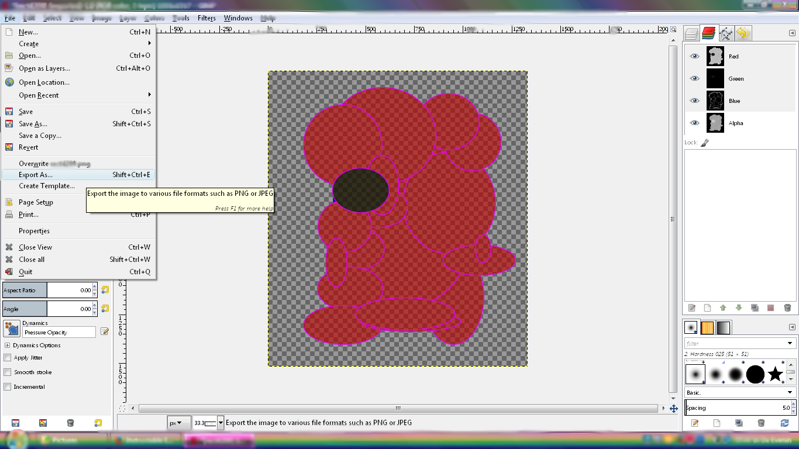Select the Red channel thumbnail

pos(715,56)
